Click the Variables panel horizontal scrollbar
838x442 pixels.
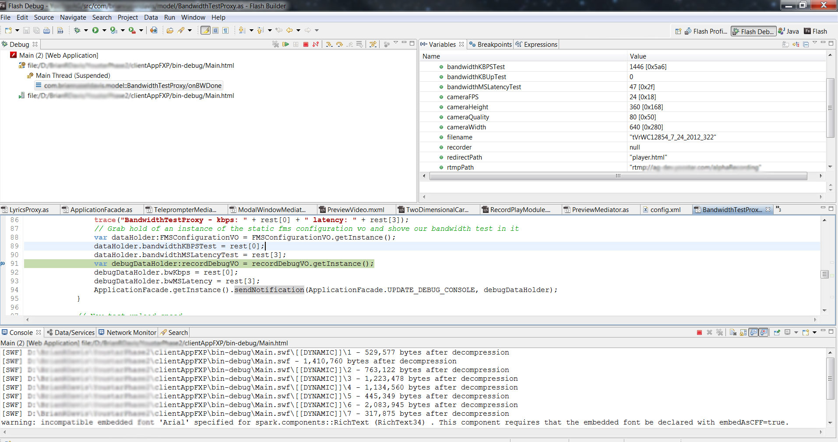pyautogui.click(x=618, y=176)
